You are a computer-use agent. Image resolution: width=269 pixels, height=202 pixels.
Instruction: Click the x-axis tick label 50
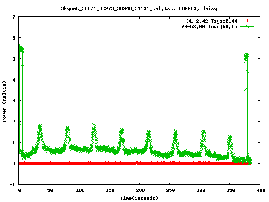pyautogui.click(x=50, y=190)
